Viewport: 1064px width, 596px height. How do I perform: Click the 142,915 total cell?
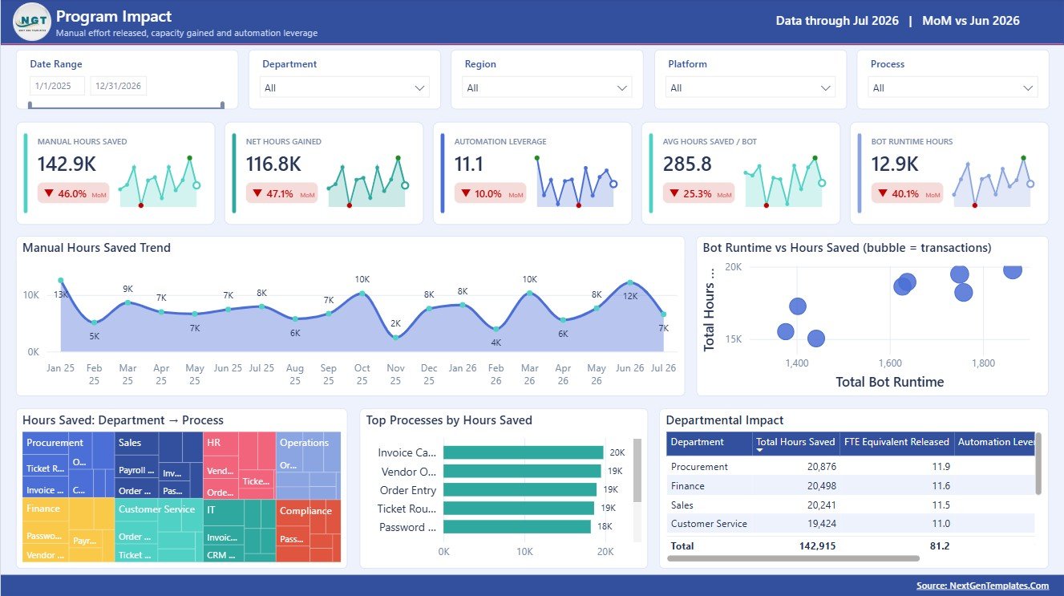tap(817, 546)
